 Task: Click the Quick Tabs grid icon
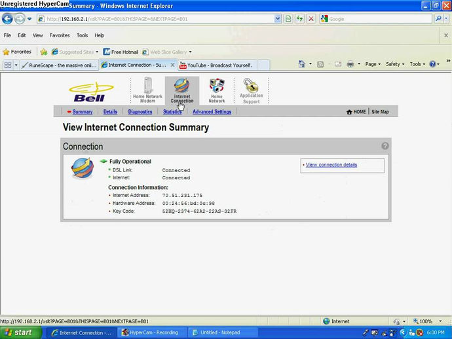[x=8, y=65]
